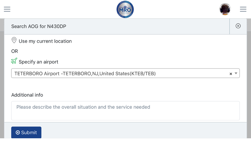
Task: Clear the selected Teterboro airport
Action: (231, 74)
